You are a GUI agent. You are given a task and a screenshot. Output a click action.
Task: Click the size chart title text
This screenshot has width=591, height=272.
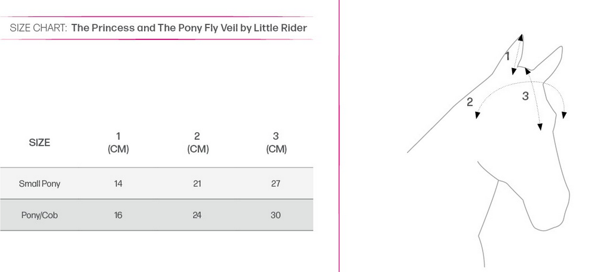click(x=158, y=28)
